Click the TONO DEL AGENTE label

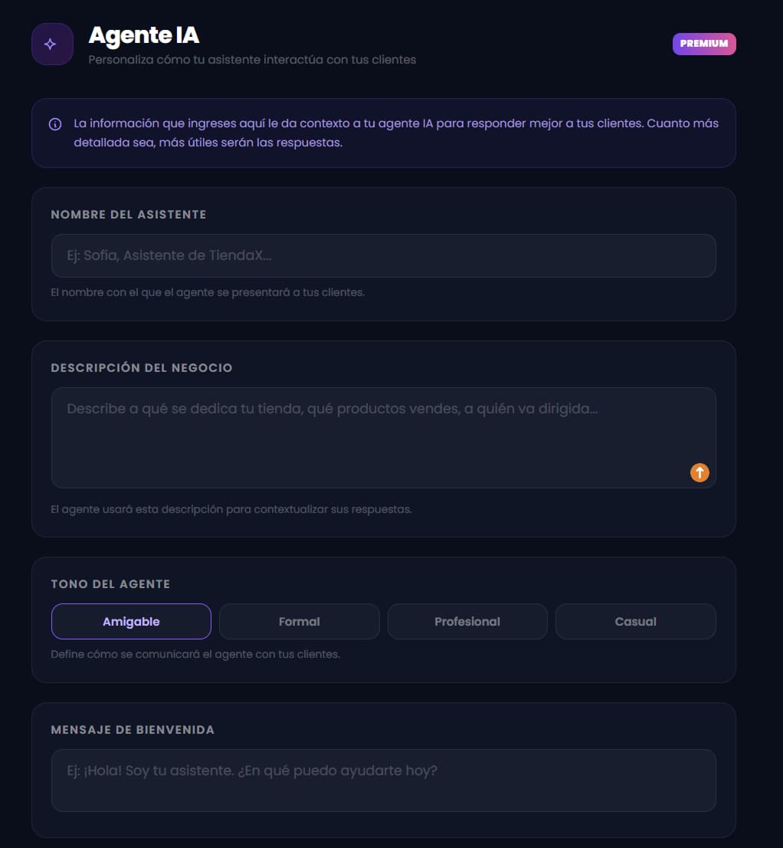[x=110, y=584]
